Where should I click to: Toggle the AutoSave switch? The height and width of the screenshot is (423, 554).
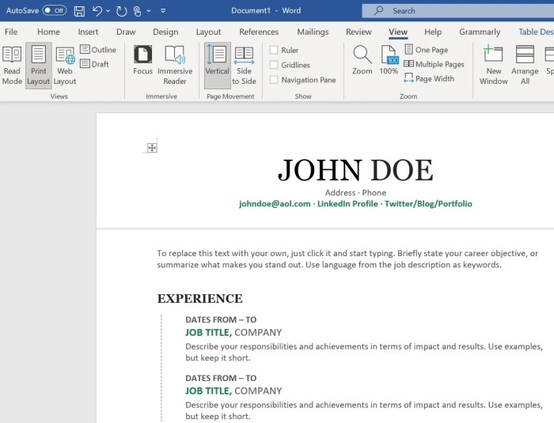pos(55,10)
